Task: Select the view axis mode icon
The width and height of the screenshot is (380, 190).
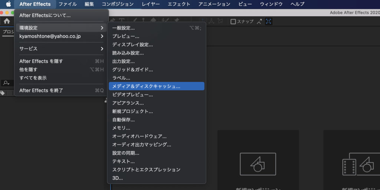Action: pyautogui.click(x=220, y=21)
